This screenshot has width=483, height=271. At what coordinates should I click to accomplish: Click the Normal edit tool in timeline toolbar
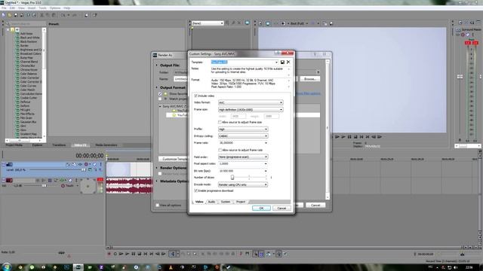point(173,254)
